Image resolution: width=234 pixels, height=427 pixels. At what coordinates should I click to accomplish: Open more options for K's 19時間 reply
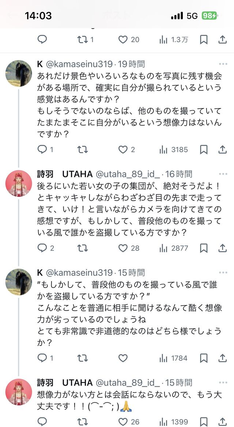222,64
